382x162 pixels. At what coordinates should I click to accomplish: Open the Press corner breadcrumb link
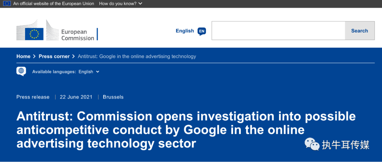(x=54, y=56)
